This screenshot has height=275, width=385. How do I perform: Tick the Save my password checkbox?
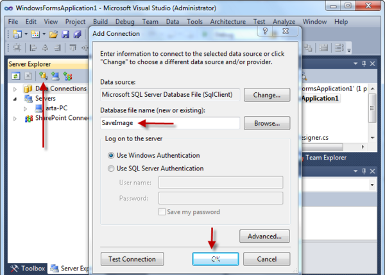[162, 212]
